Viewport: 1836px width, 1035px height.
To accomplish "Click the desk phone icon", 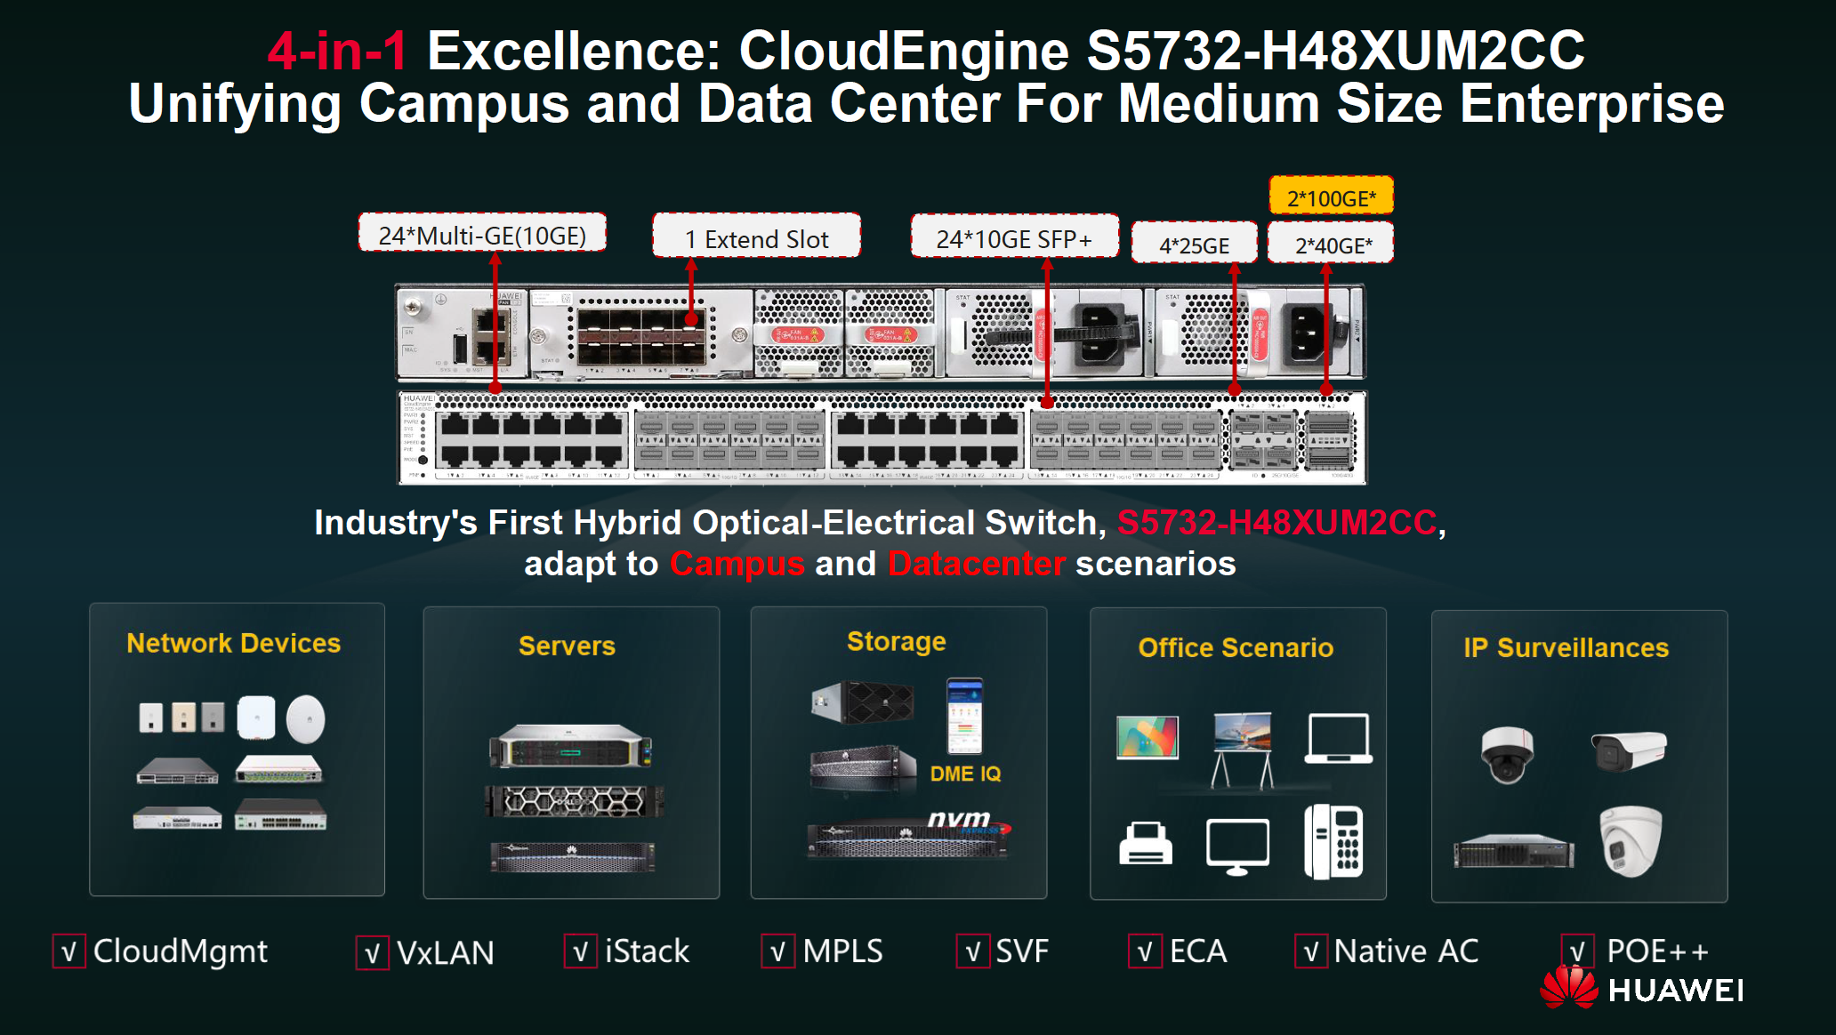I will pos(1333,841).
